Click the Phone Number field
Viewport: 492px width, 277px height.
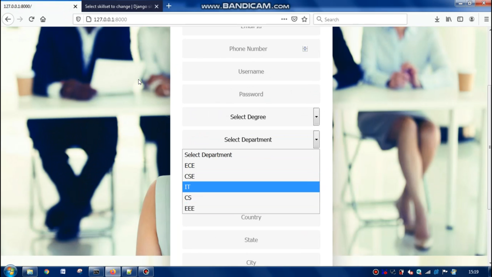tap(251, 49)
